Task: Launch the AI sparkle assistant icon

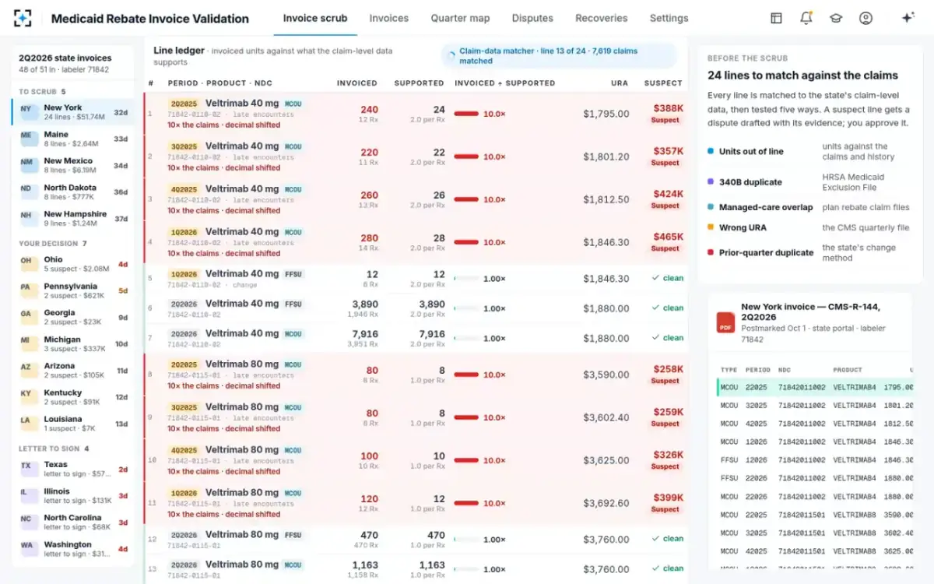Action: (908, 18)
